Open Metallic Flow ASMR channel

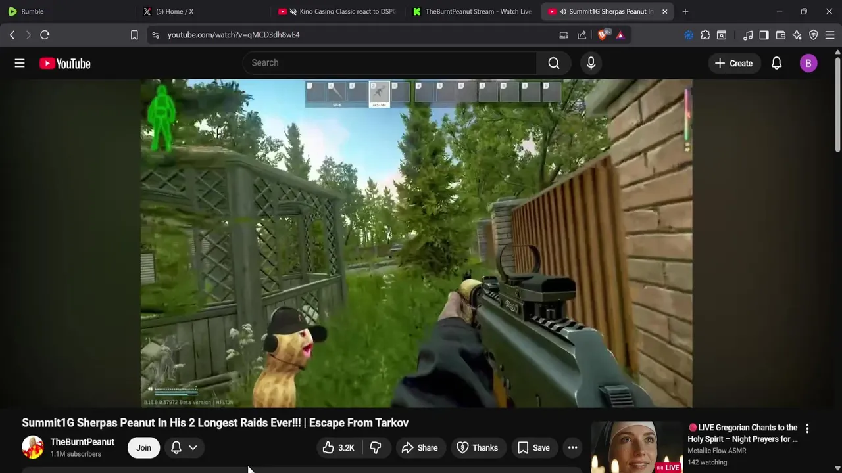click(x=717, y=451)
